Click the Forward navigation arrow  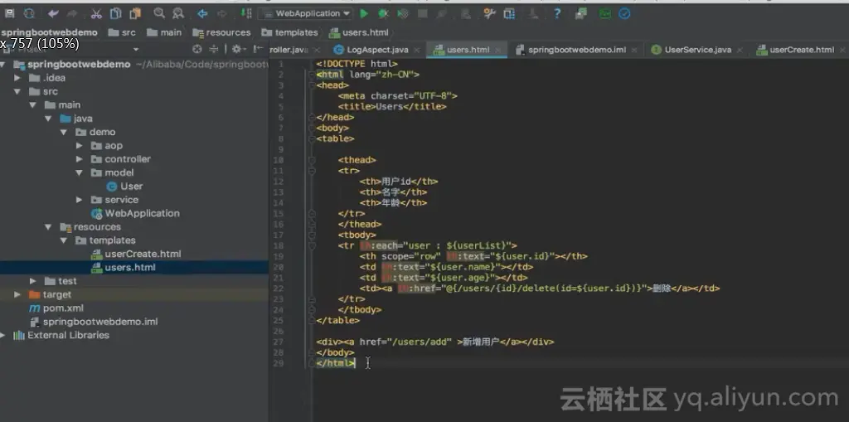pos(222,13)
